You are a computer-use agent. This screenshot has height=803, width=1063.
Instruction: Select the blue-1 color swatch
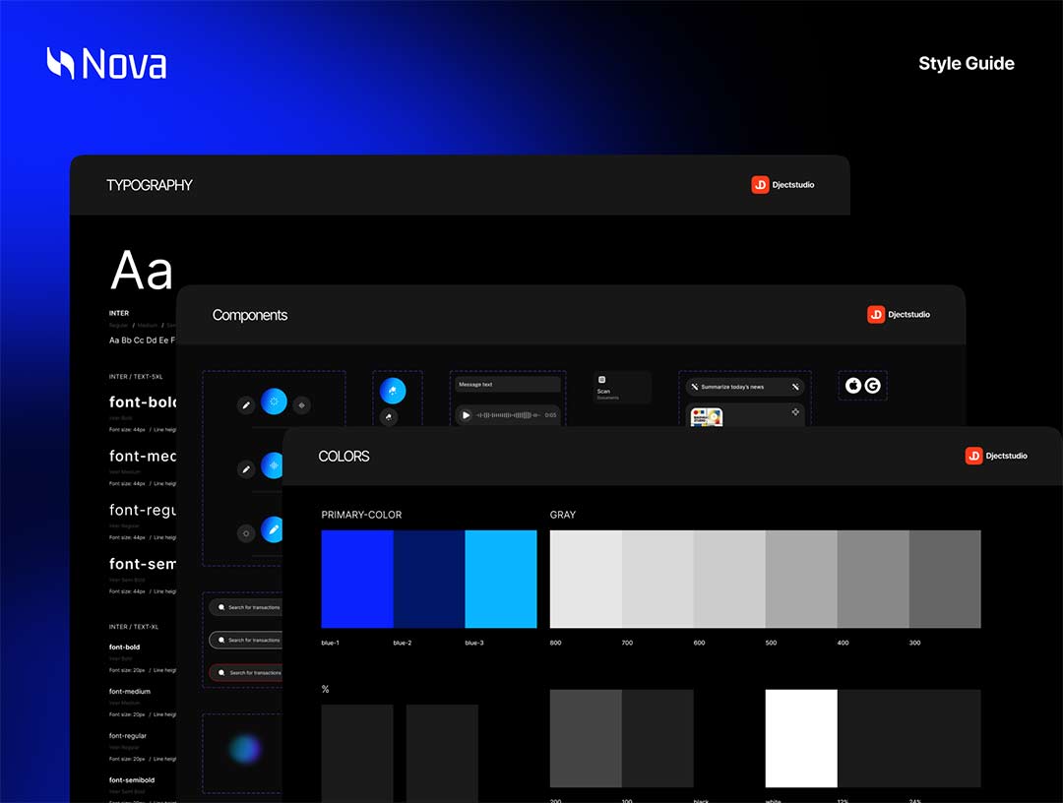point(357,579)
